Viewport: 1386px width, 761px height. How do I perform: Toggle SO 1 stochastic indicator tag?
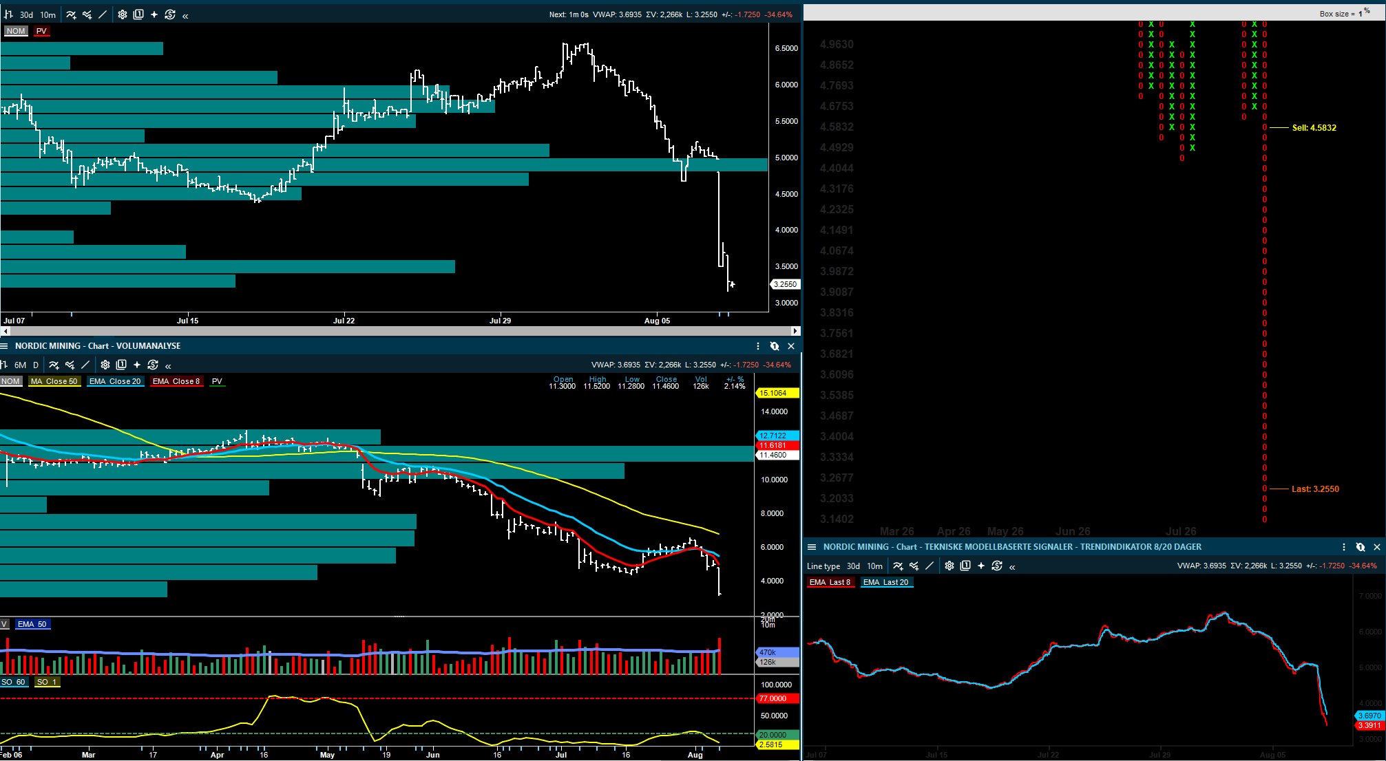(x=47, y=682)
